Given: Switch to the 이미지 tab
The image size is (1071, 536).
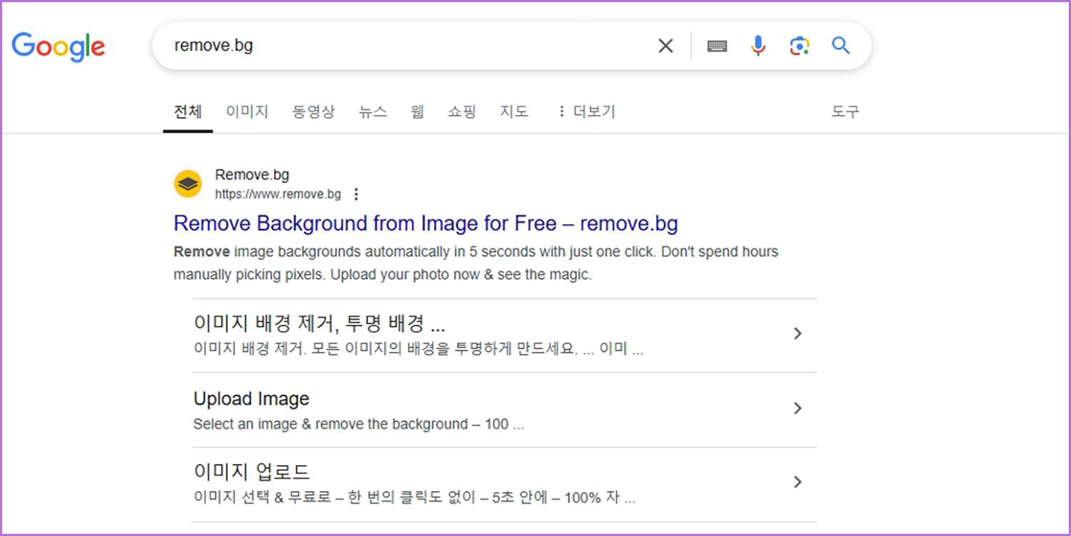Looking at the screenshot, I should click(x=247, y=111).
